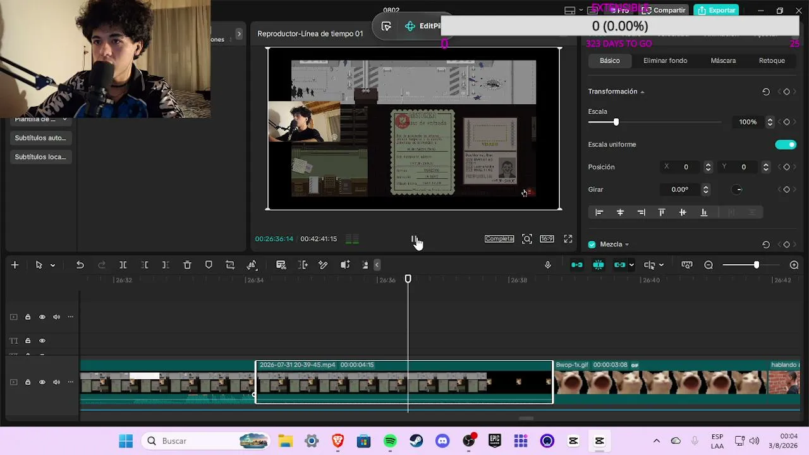
Task: Select the crop tool in timeline toolbar
Action: tap(230, 265)
